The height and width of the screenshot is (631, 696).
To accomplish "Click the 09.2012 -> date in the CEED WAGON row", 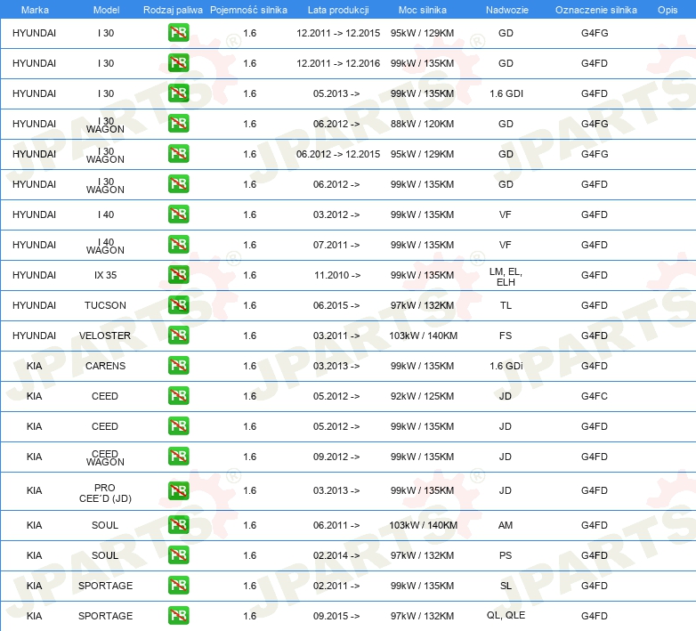I will [x=336, y=457].
